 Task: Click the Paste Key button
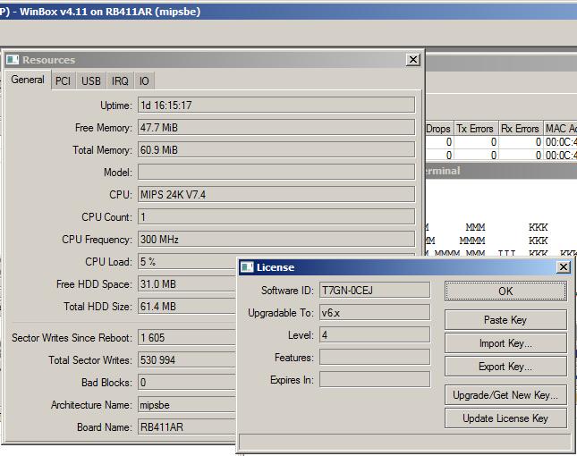click(505, 320)
